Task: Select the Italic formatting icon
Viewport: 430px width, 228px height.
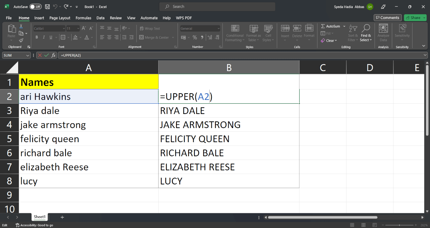Action: pos(44,37)
